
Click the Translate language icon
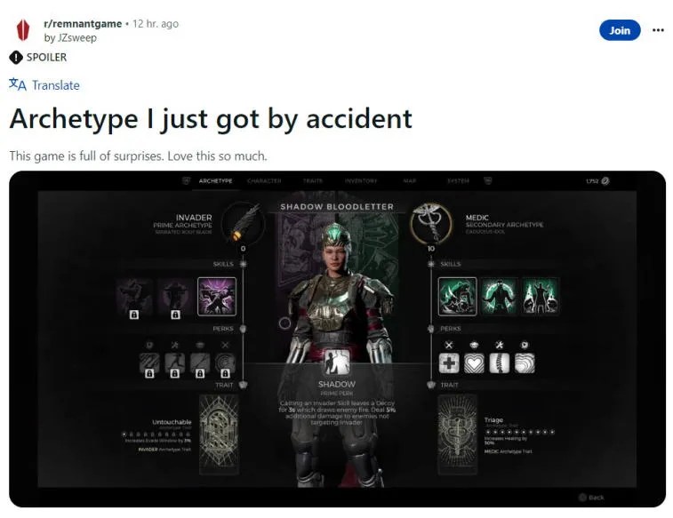click(18, 84)
